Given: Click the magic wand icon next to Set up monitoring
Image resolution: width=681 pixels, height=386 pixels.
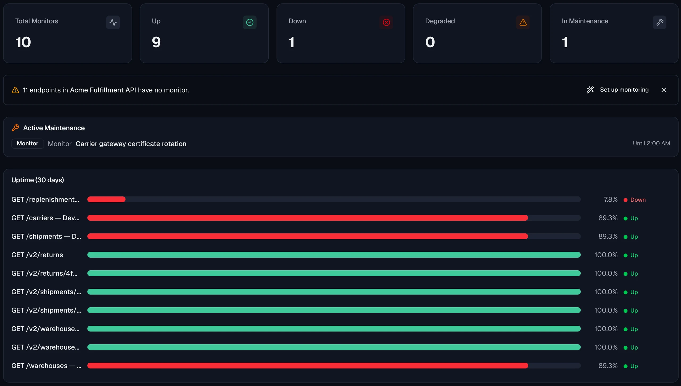Looking at the screenshot, I should (590, 90).
